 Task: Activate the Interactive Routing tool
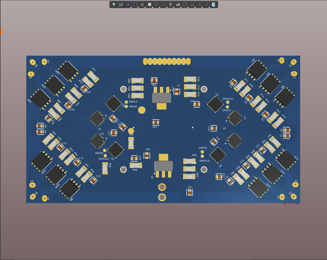157,5
